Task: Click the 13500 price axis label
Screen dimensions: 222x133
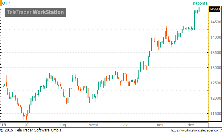Action: pos(216,53)
